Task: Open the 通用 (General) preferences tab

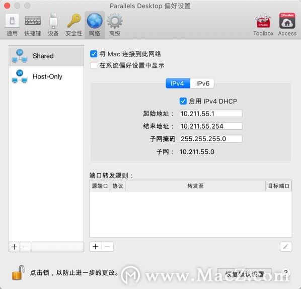Action: pos(12,25)
